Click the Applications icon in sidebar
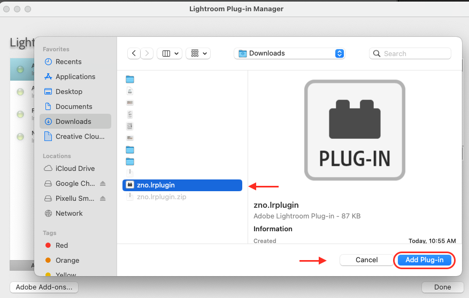 click(48, 77)
